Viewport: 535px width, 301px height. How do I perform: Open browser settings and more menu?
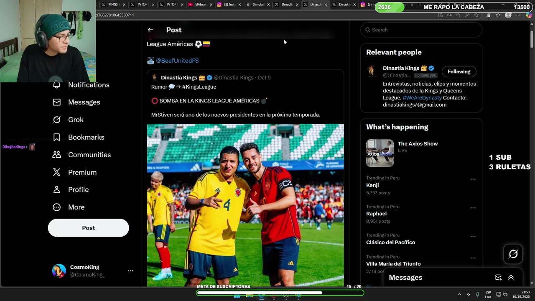coord(518,15)
